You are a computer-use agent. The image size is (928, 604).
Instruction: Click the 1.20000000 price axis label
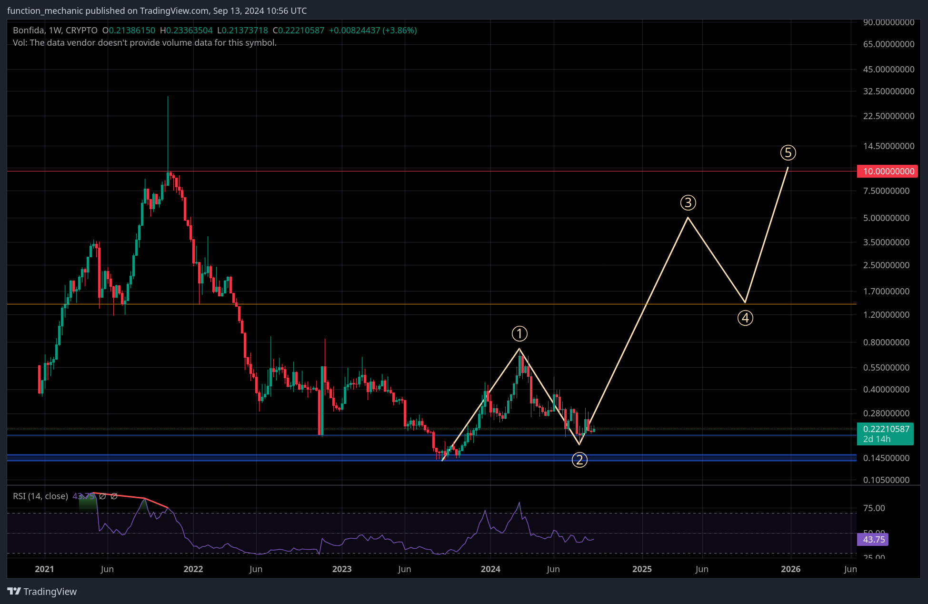(886, 315)
